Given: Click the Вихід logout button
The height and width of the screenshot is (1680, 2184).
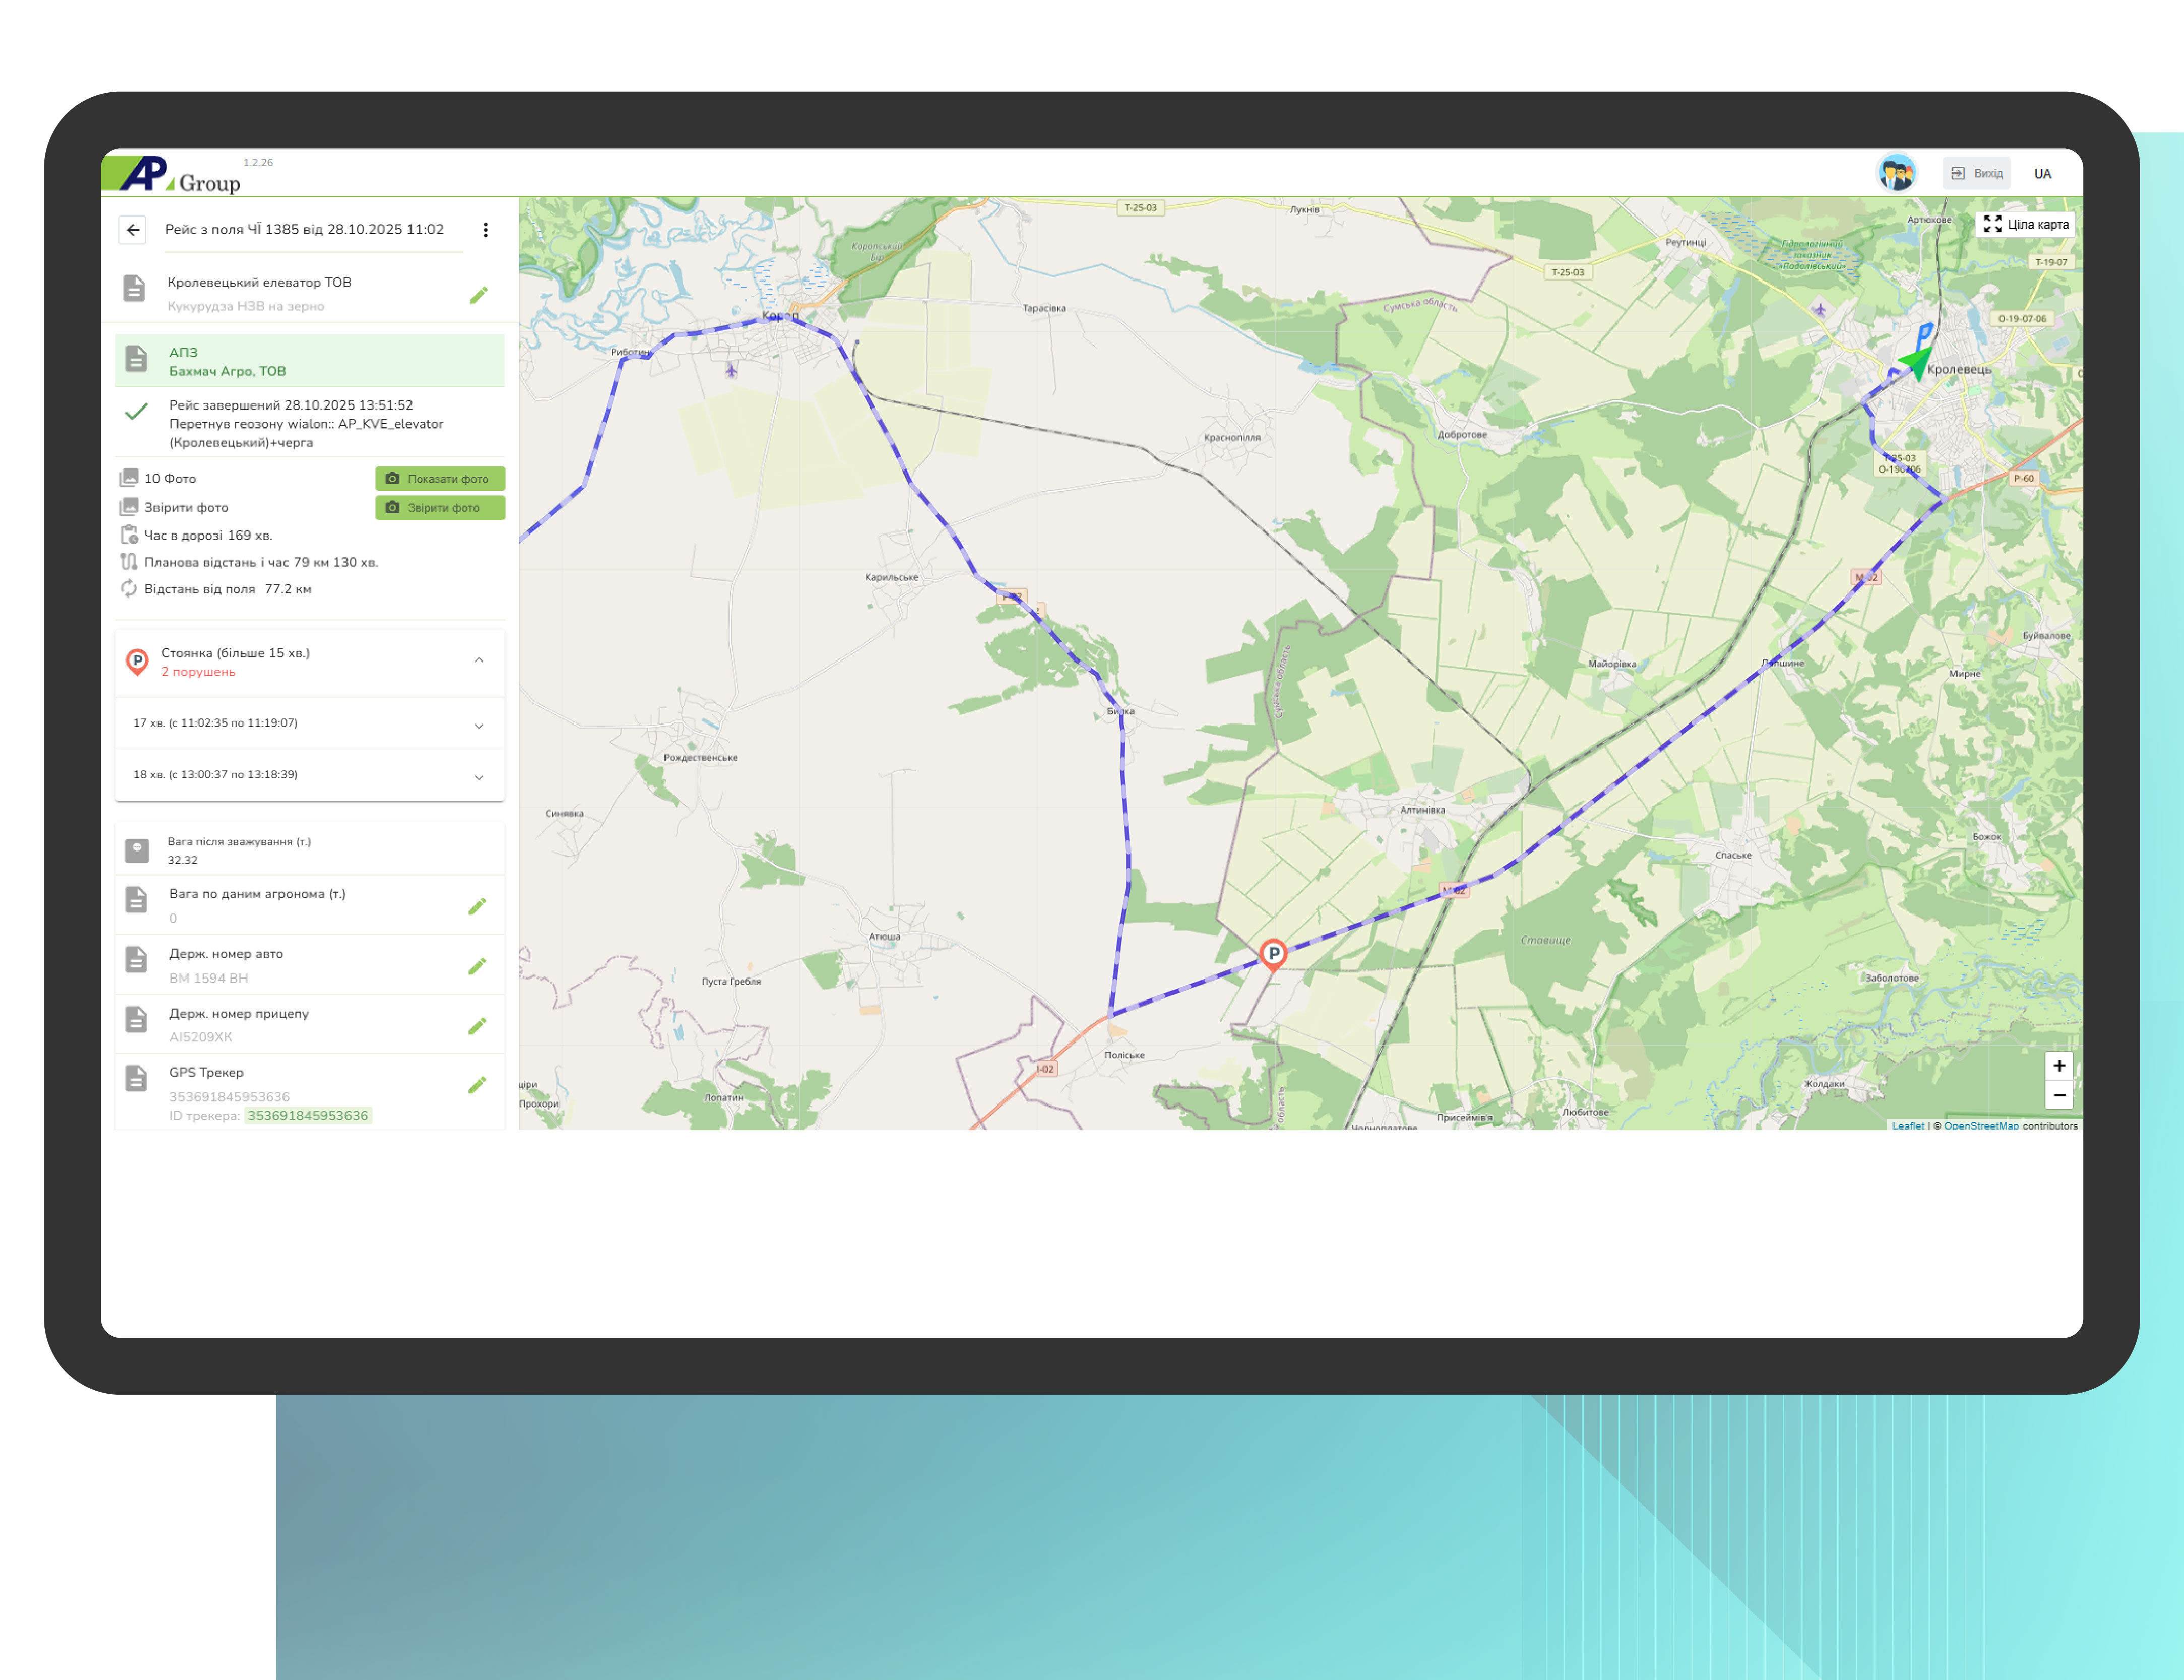Looking at the screenshot, I should point(1977,173).
